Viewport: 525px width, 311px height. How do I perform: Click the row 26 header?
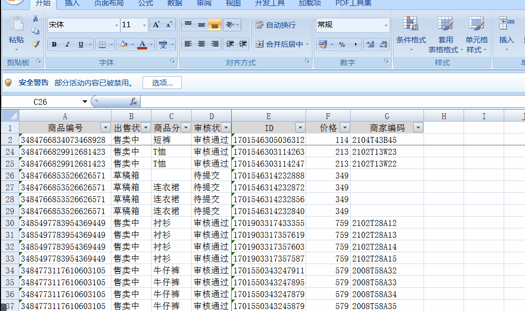tap(10, 175)
